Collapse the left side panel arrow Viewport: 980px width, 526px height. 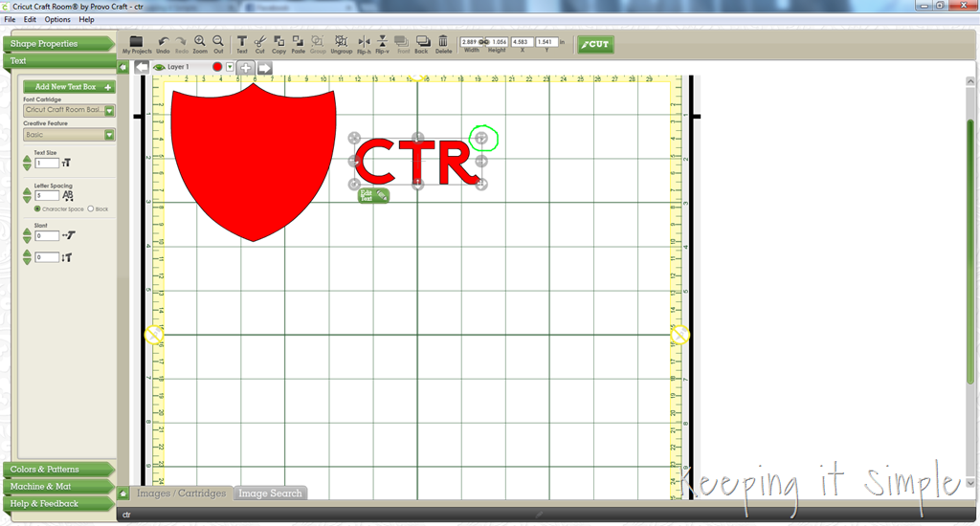click(123, 68)
